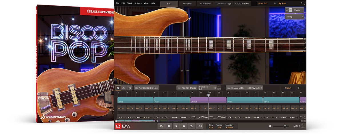Select the pencil draw tool

pyautogui.click(x=124, y=88)
